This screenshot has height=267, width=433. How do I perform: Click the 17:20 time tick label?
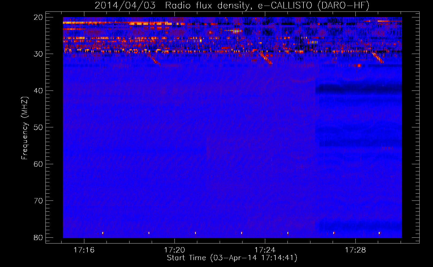(174, 250)
